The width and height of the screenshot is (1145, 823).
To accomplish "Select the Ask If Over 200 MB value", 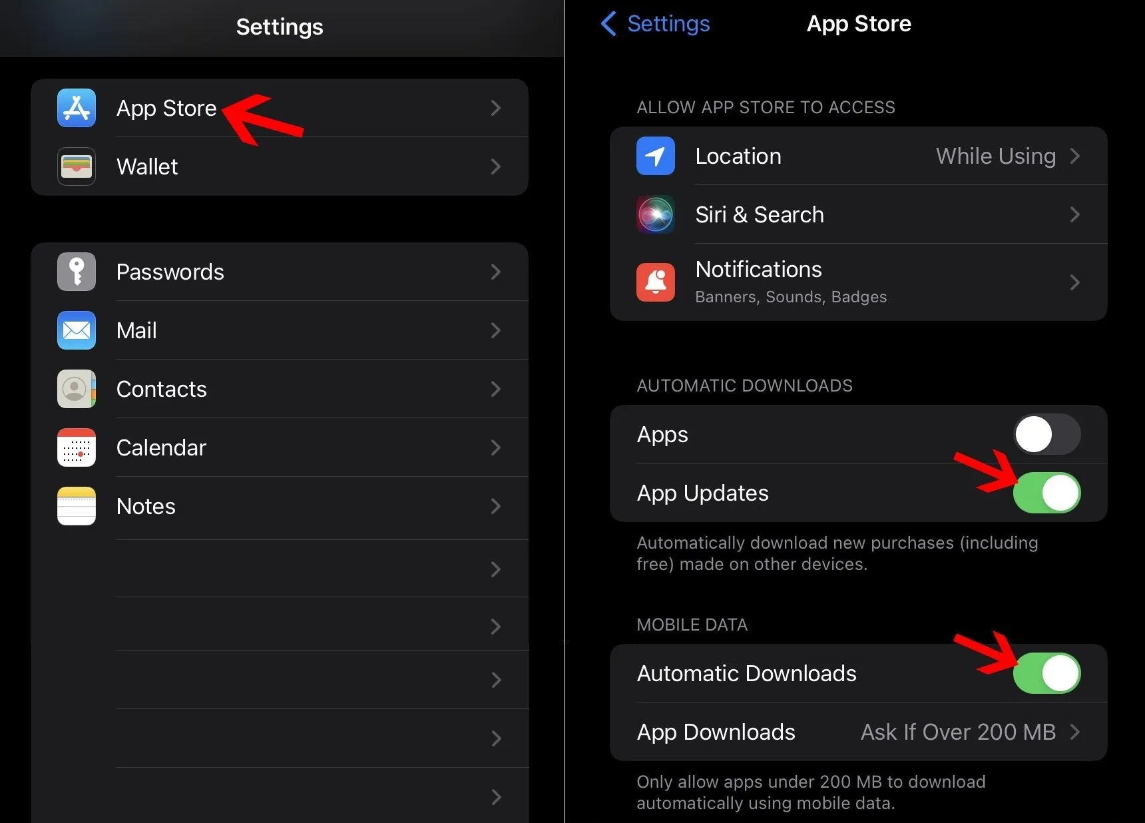I will pyautogui.click(x=958, y=732).
